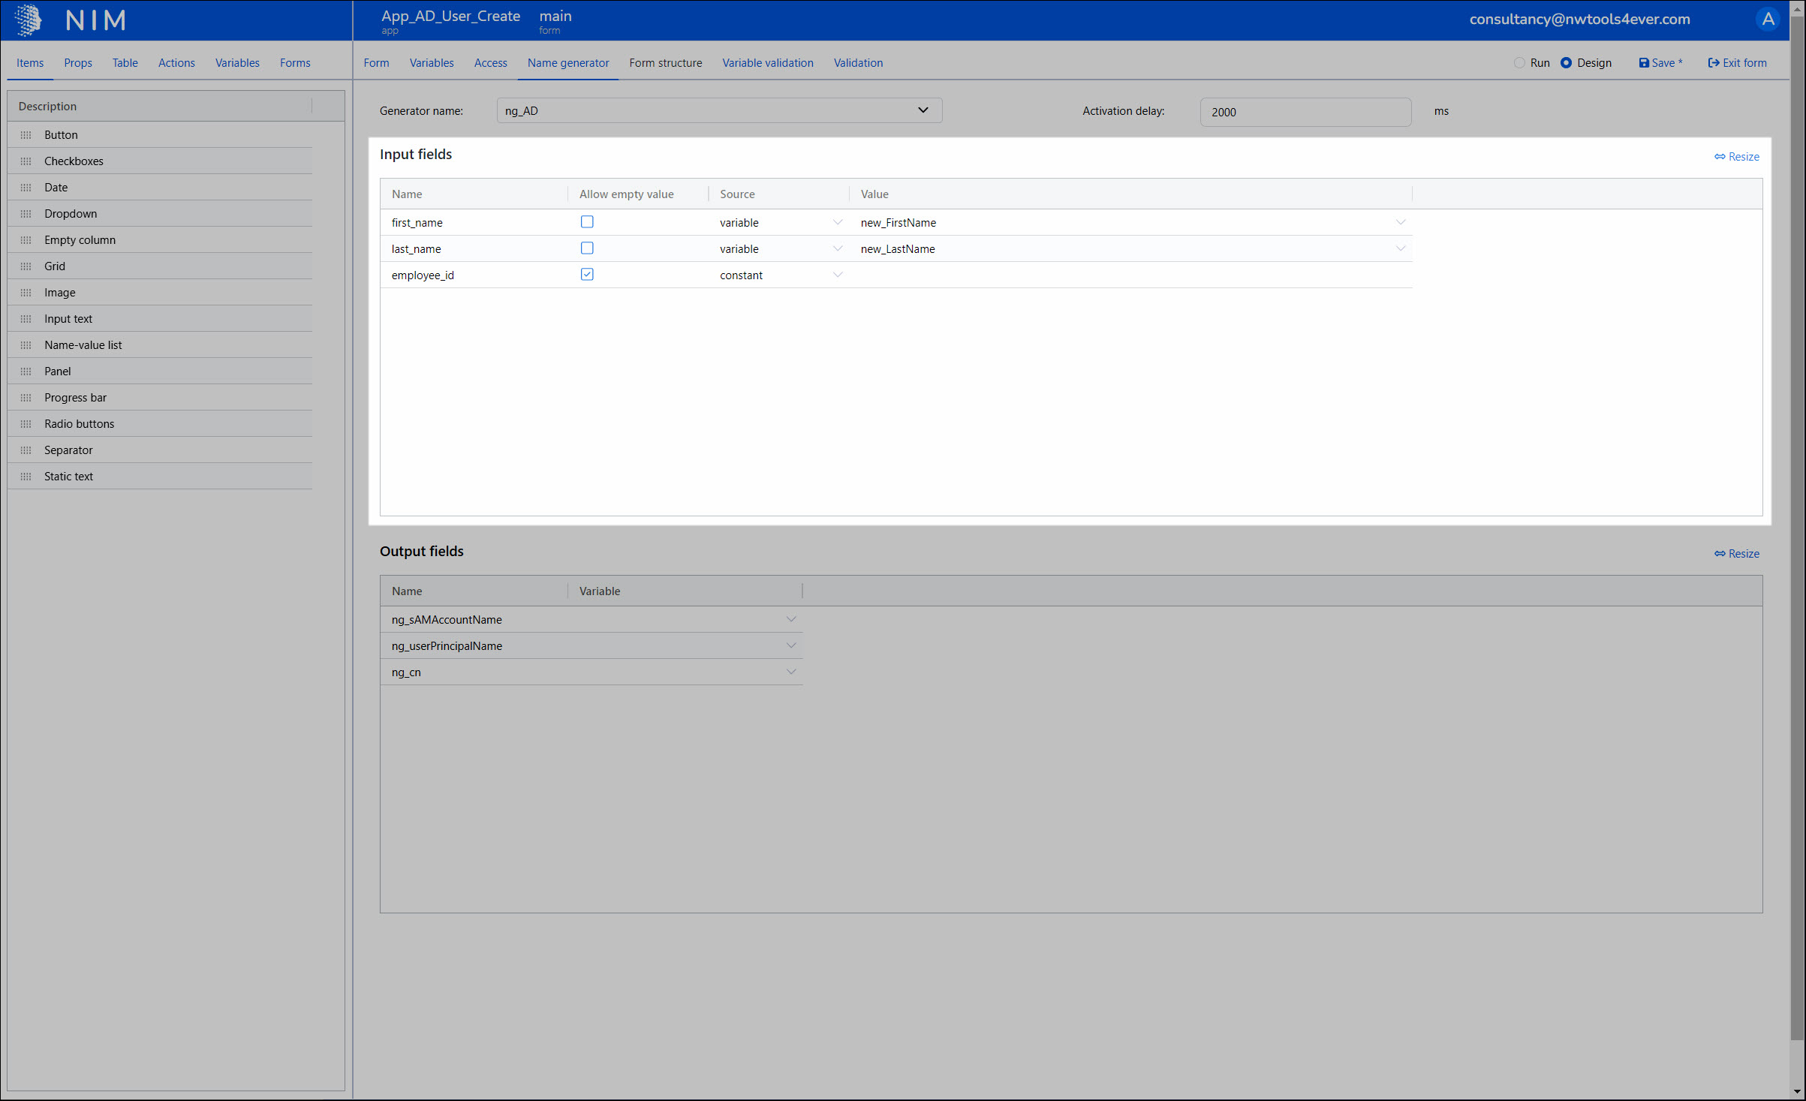Open the Actions tab in left panel

(176, 63)
